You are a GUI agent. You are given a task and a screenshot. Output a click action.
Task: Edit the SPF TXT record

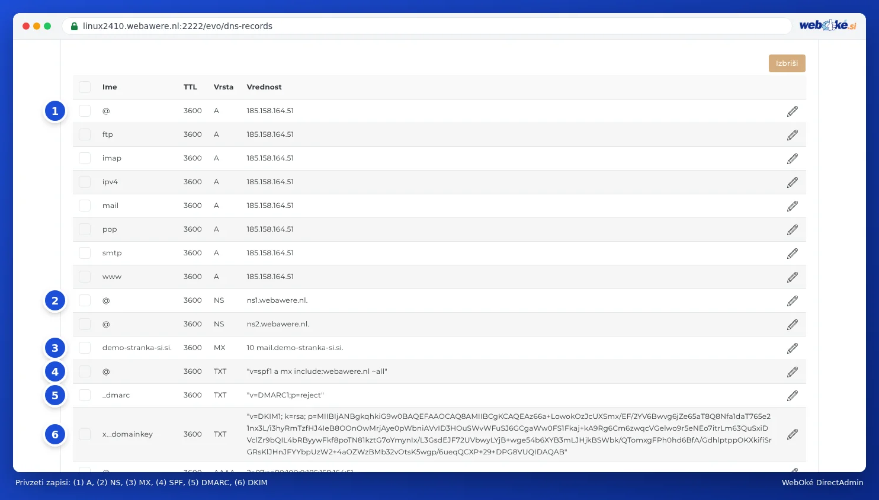(793, 372)
